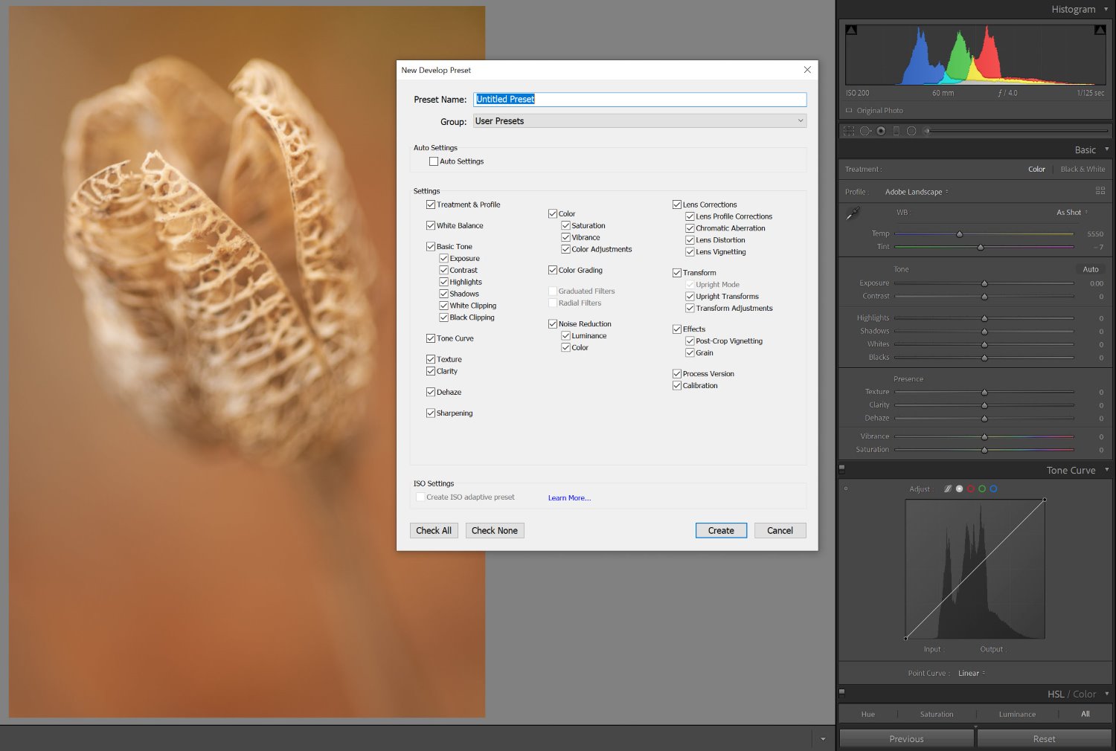Click the Check None button
This screenshot has width=1116, height=751.
tap(495, 530)
